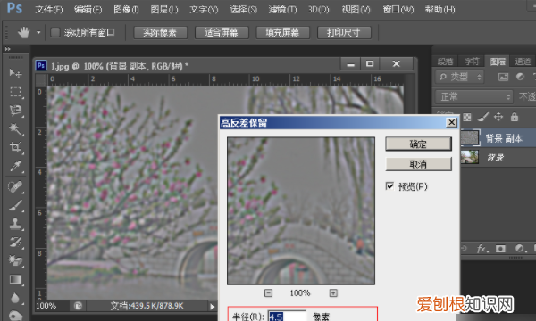Open the Select menu
This screenshot has width=536, height=321.
tap(243, 9)
